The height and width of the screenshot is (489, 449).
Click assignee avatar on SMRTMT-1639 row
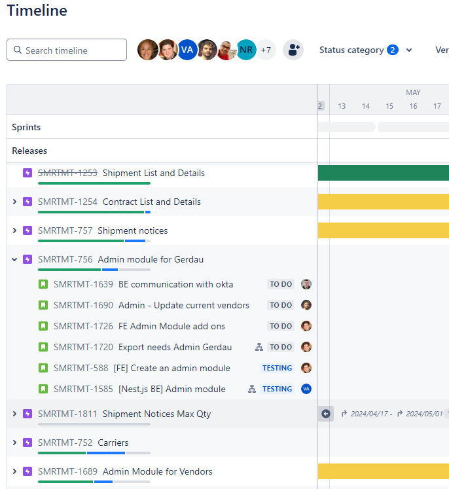tap(306, 284)
